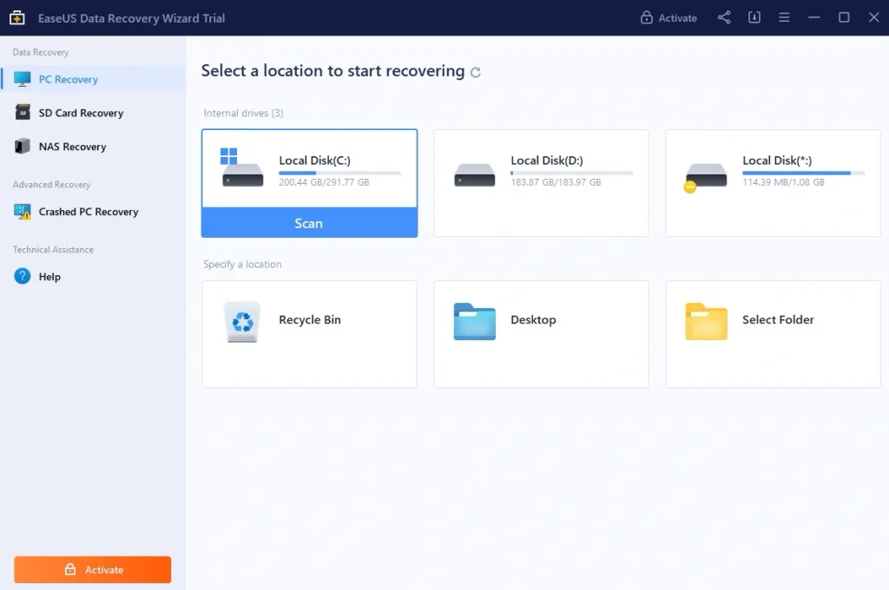Image resolution: width=889 pixels, height=590 pixels.
Task: Click the Local Disk(D:) usage bar
Action: click(x=571, y=173)
